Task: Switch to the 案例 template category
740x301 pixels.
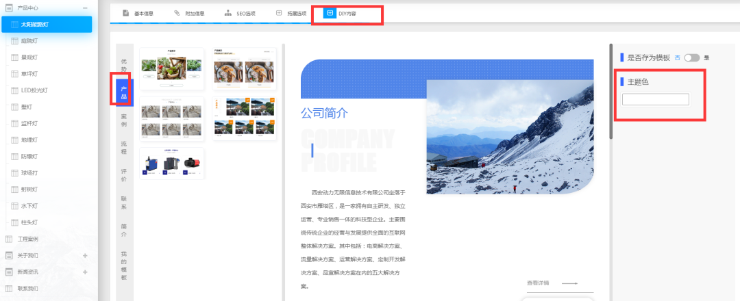Action: pyautogui.click(x=124, y=120)
